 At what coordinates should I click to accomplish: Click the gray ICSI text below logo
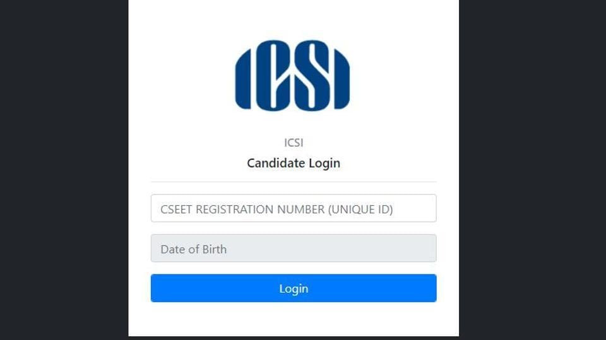pos(294,143)
